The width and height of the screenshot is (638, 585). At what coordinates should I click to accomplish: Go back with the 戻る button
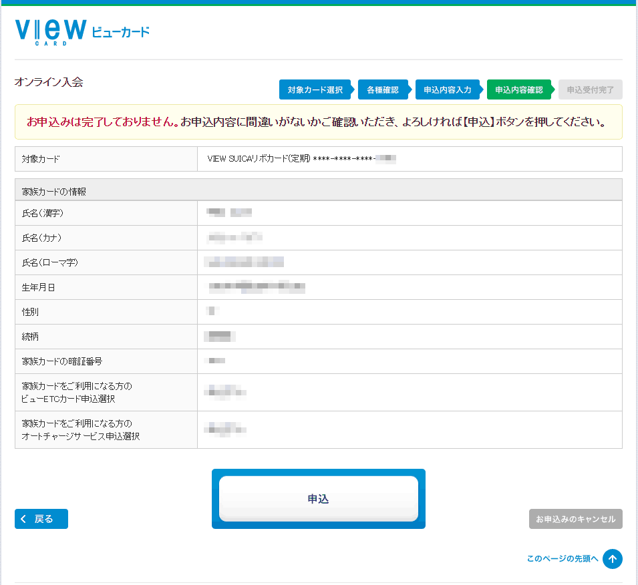click(x=41, y=519)
